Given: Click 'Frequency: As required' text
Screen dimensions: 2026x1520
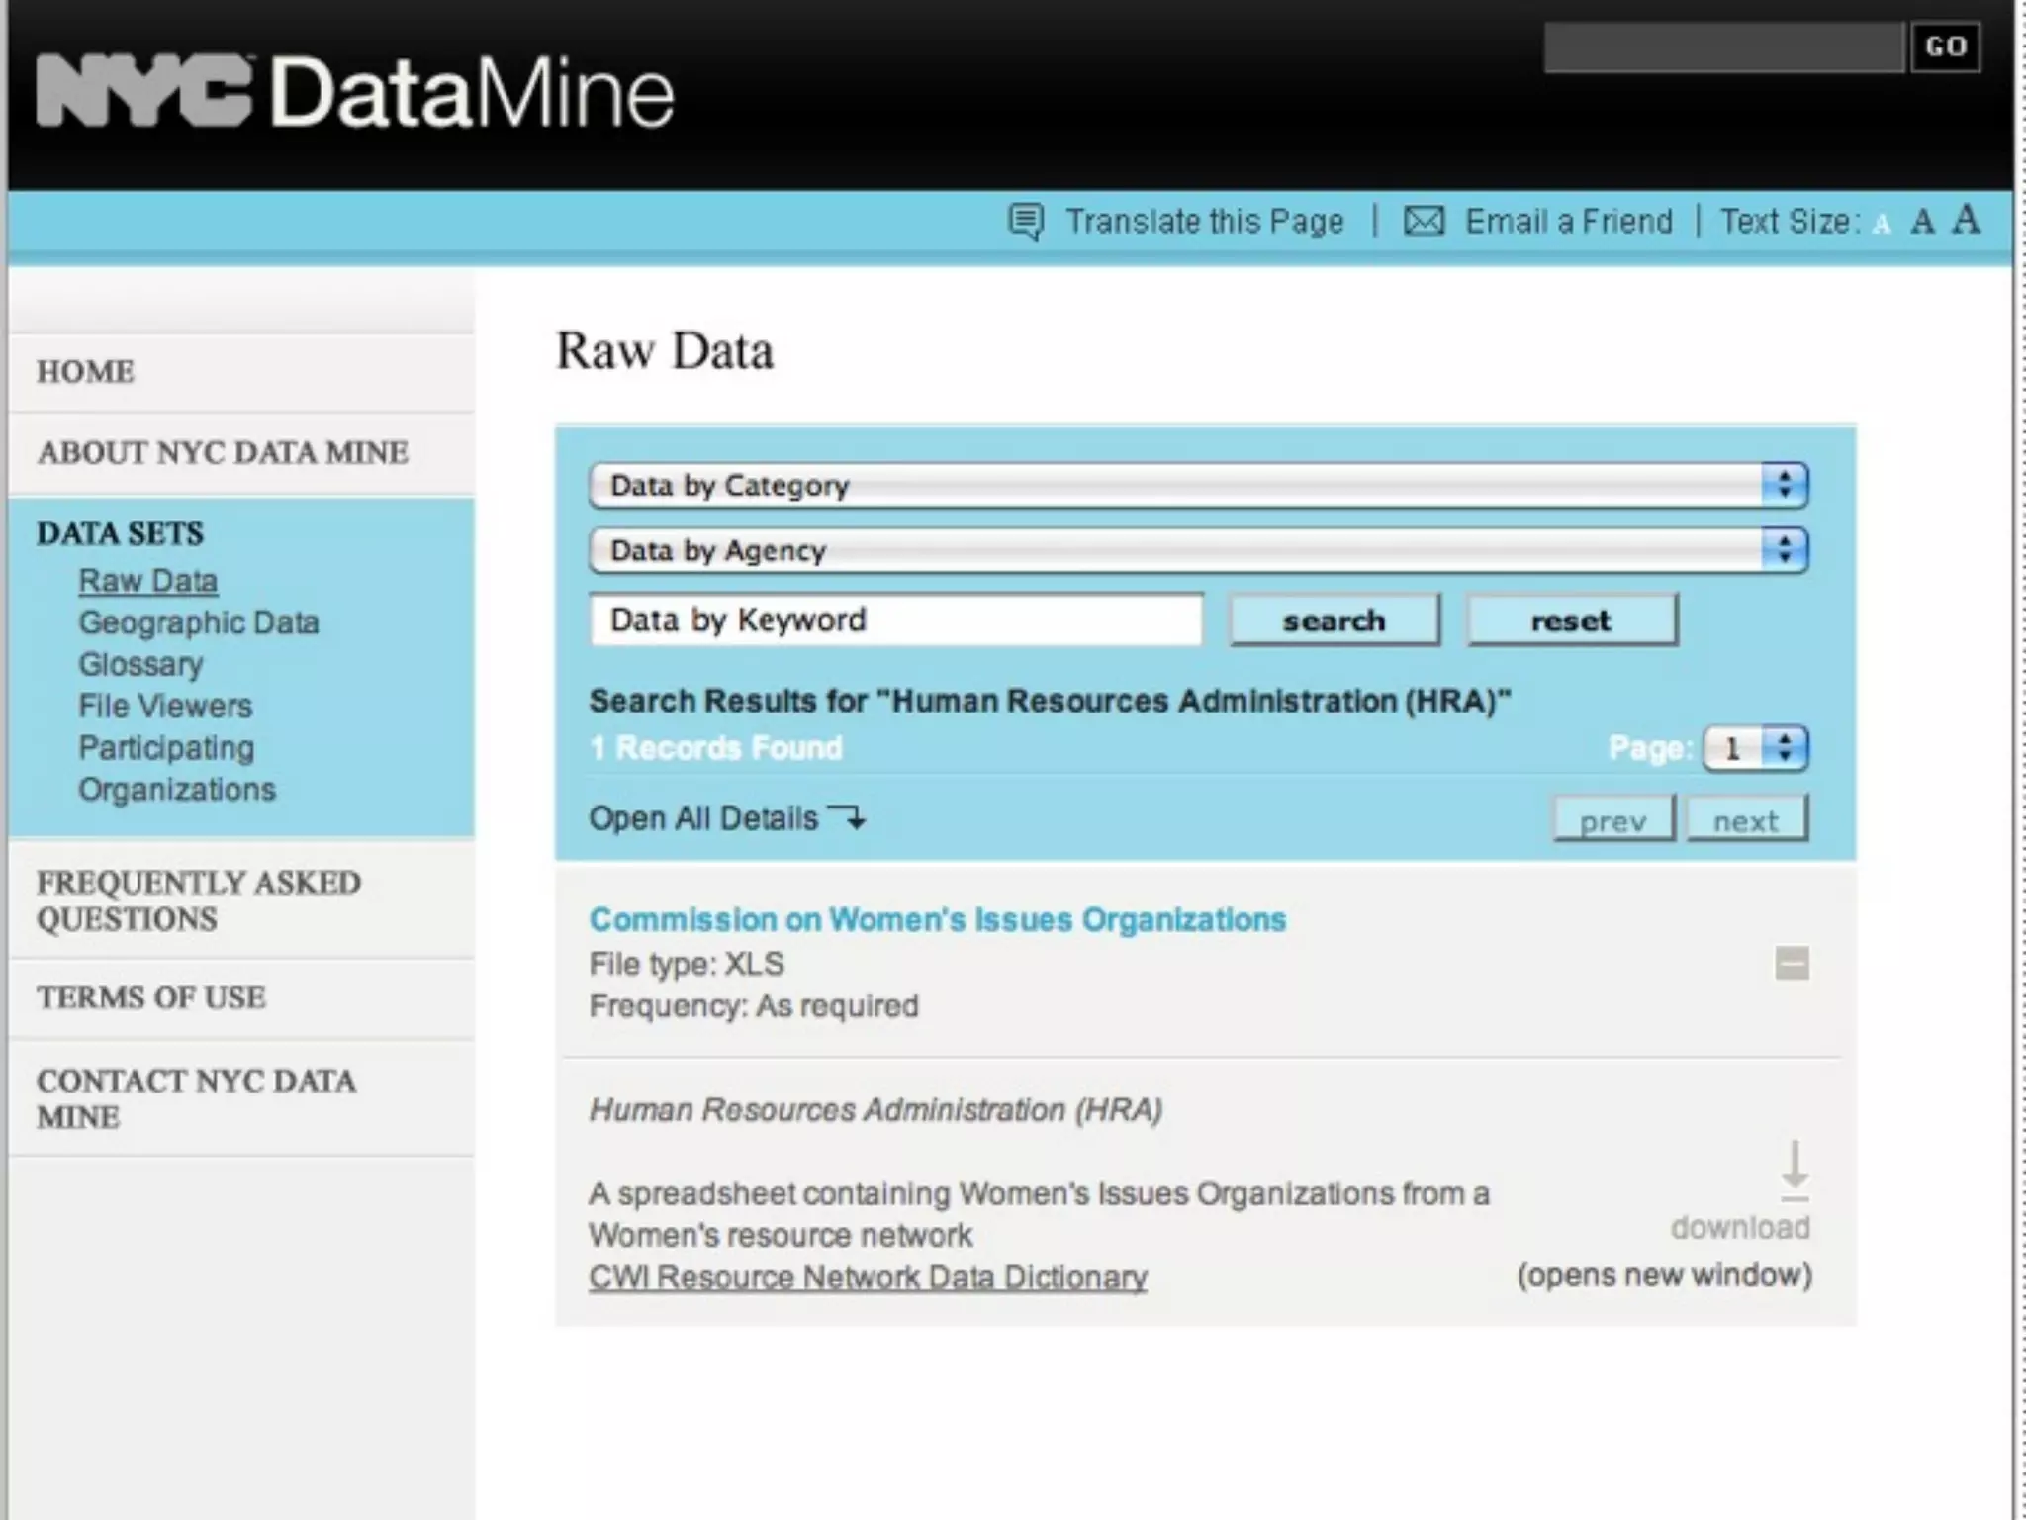Looking at the screenshot, I should [x=754, y=1006].
